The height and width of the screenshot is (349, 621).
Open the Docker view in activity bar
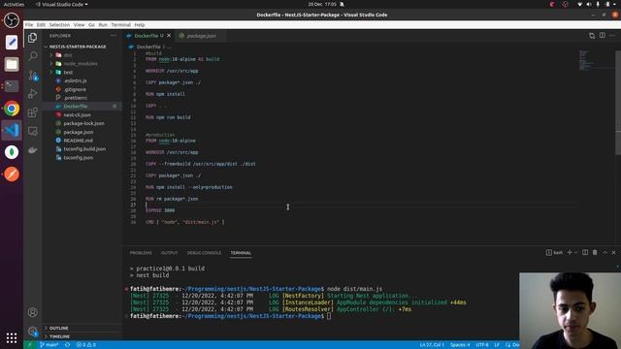32,150
